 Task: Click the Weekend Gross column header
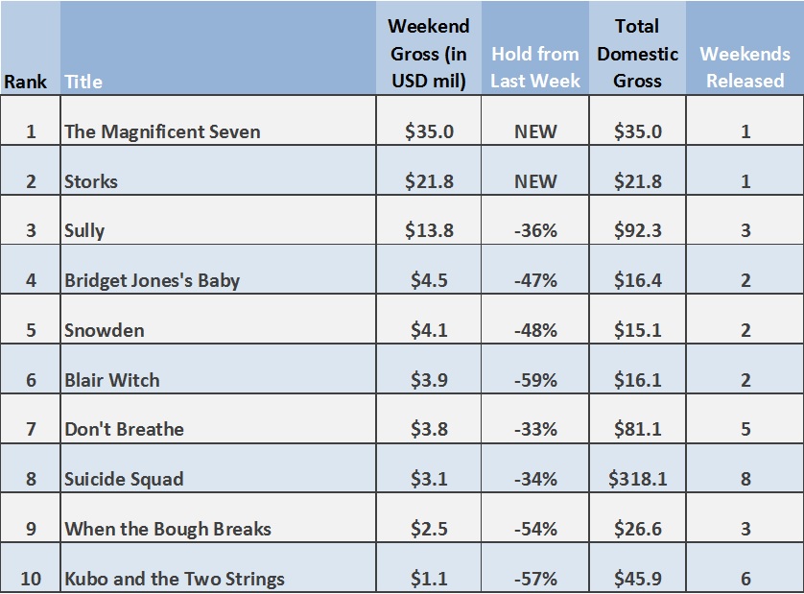[428, 54]
